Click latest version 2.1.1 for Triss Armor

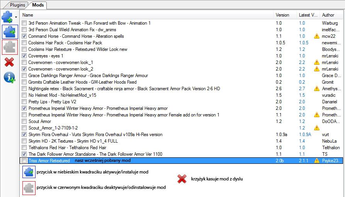tap(303, 160)
